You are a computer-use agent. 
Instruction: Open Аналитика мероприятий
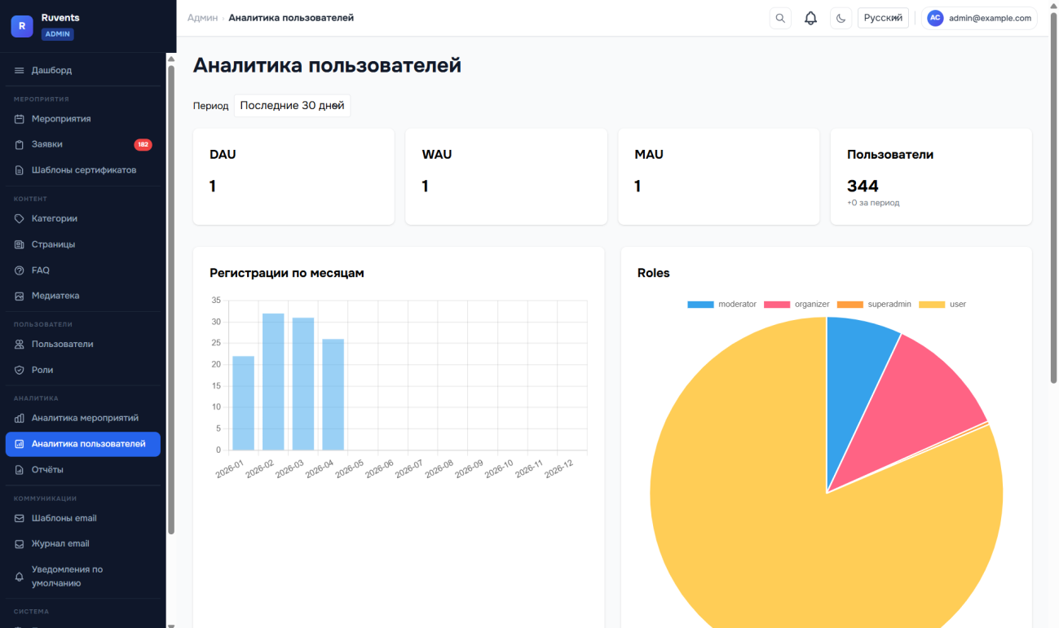tap(83, 418)
